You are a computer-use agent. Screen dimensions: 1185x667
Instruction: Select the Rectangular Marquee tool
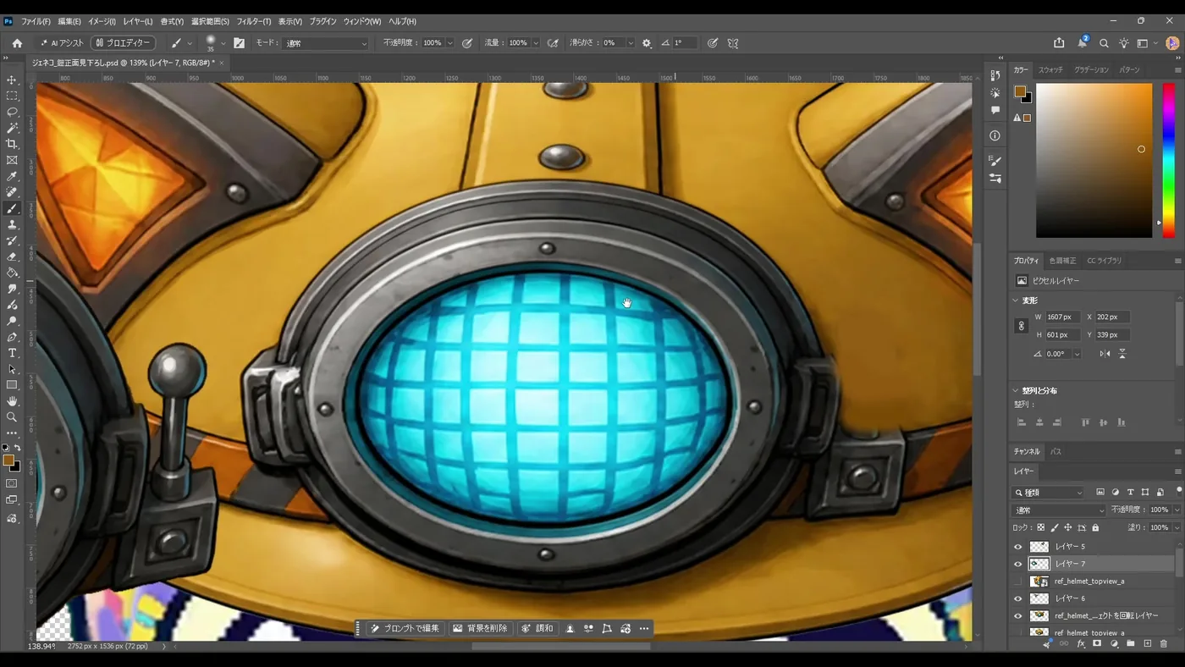(x=12, y=96)
